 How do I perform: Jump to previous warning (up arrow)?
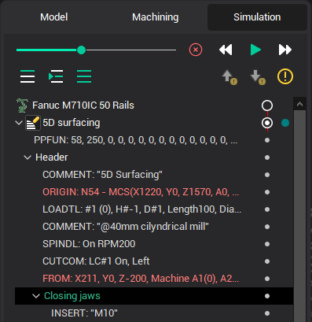[x=229, y=77]
